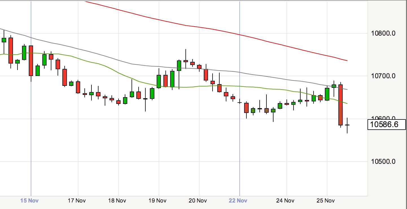
Task: Click the 10700.0 price axis label
Action: [387, 76]
